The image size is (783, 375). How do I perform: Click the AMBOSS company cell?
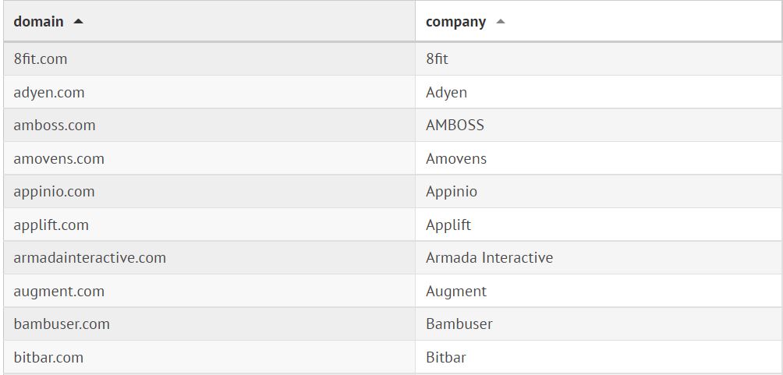coord(455,126)
